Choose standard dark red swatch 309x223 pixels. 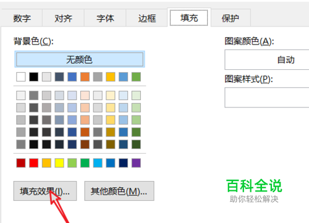coord(21,163)
